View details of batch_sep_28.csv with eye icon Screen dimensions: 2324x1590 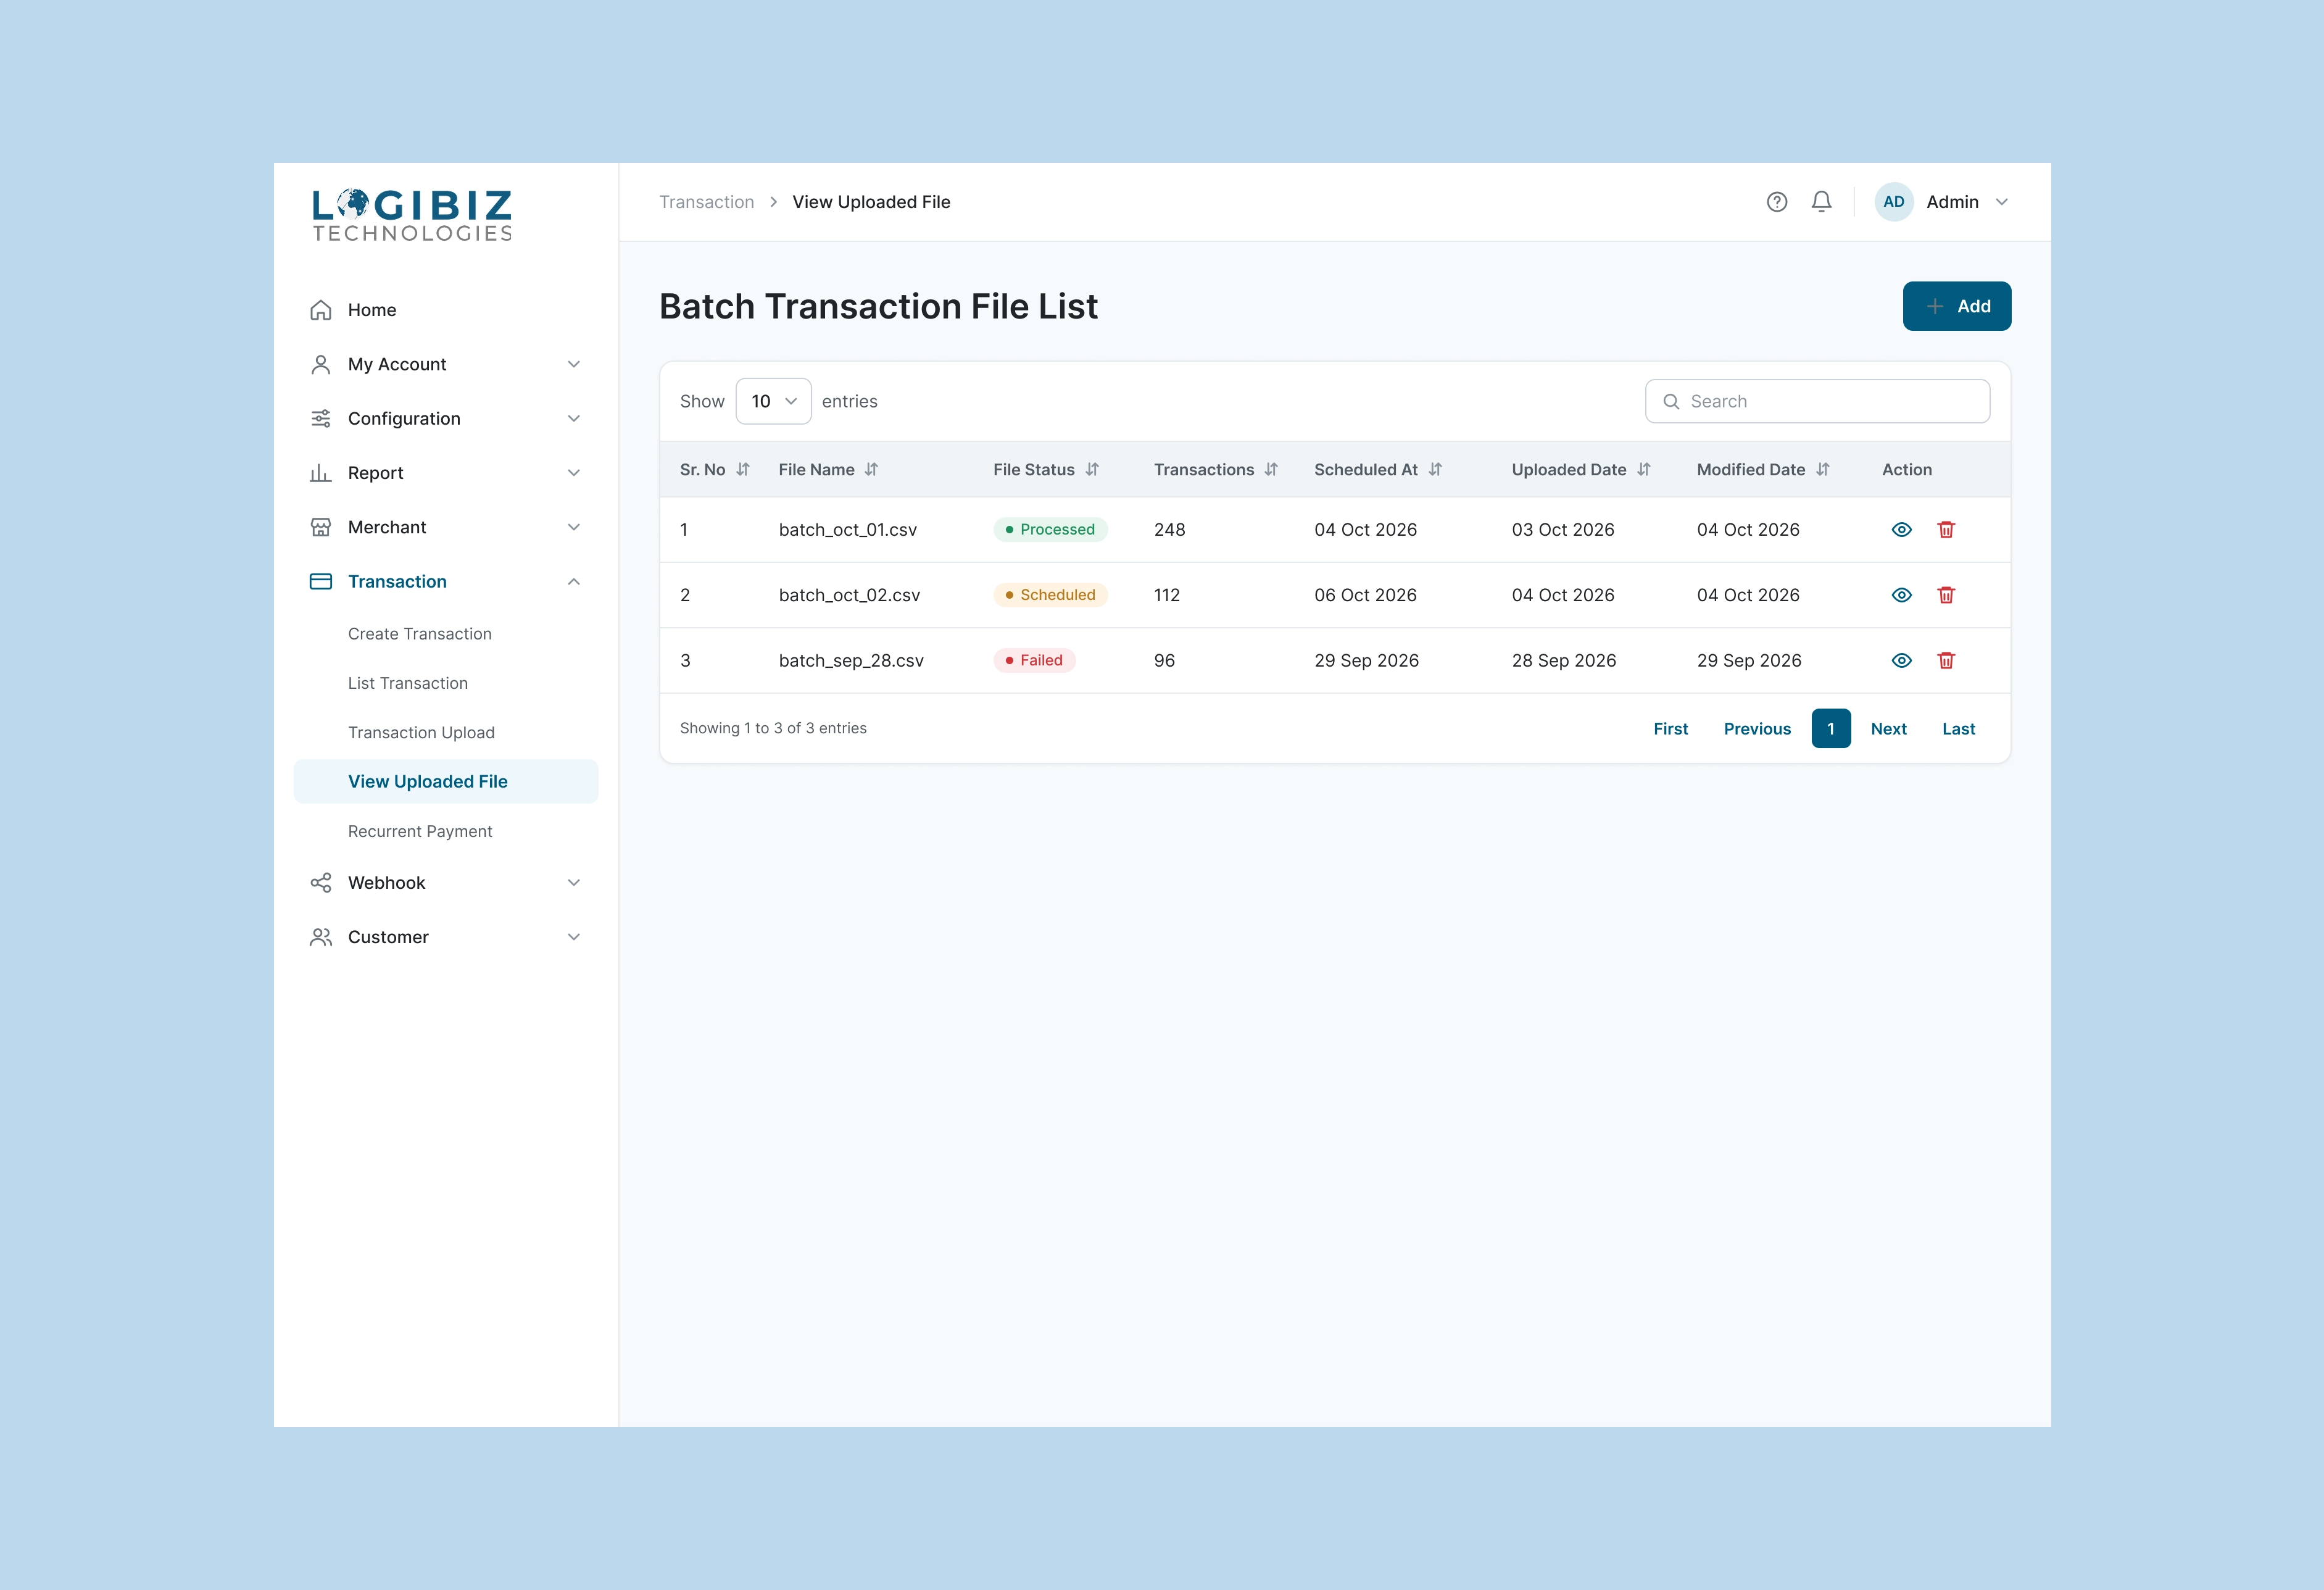pyautogui.click(x=1901, y=660)
